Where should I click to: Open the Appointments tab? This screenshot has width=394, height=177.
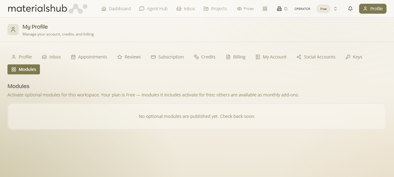click(89, 57)
